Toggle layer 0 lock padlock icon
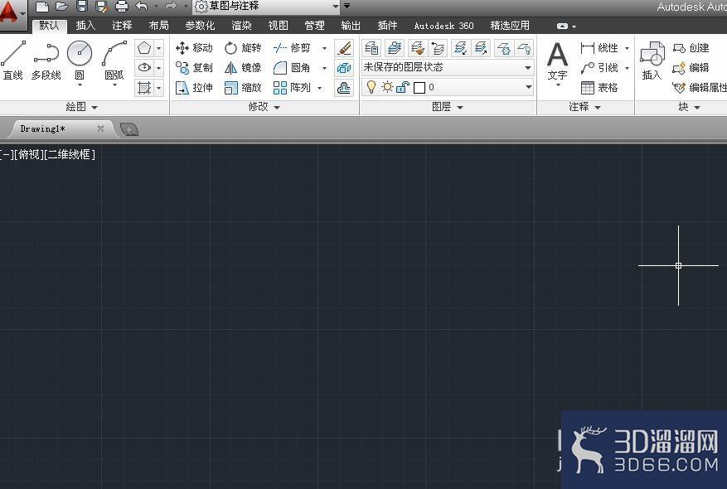727x489 pixels. click(x=402, y=87)
